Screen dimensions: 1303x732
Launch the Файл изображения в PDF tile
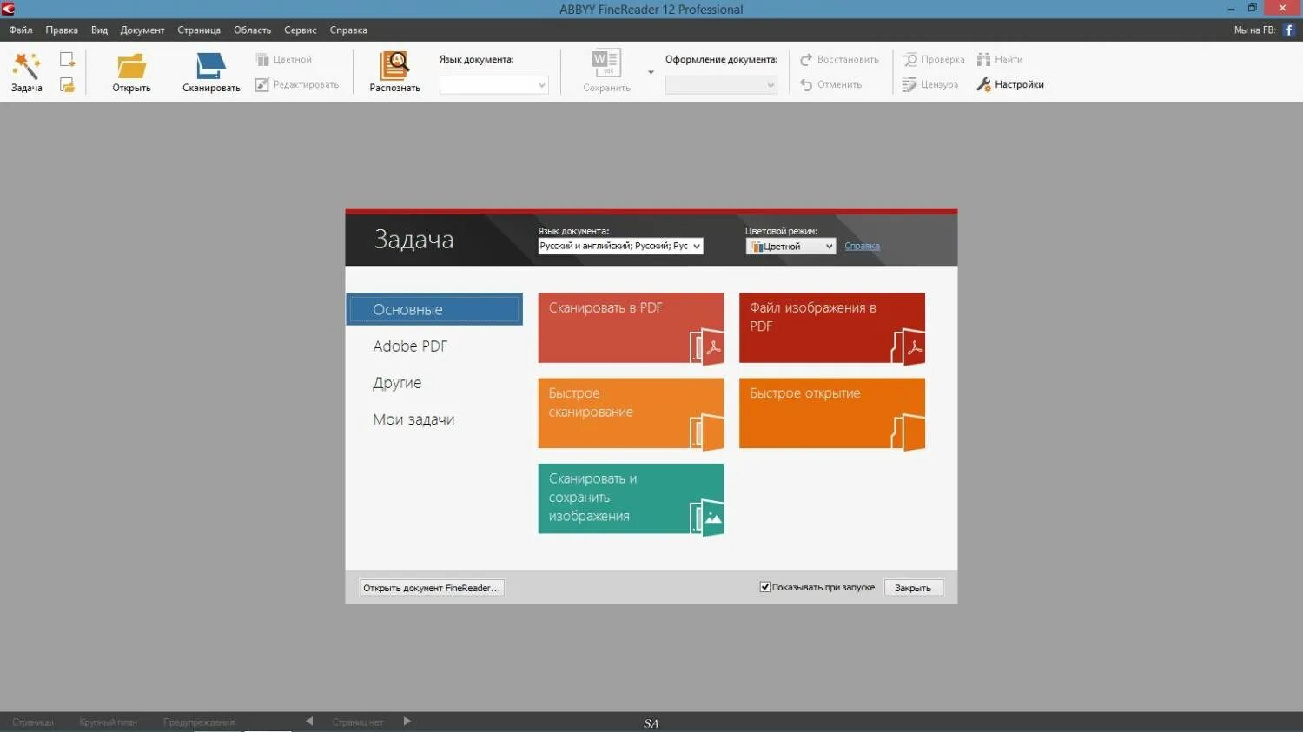[832, 327]
